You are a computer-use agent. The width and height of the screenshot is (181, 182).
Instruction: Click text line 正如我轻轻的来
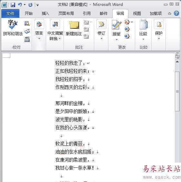tap(72, 71)
